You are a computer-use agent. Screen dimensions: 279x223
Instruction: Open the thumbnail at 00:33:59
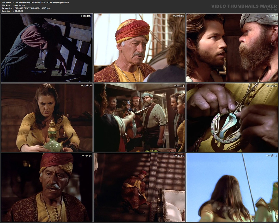[140, 187]
